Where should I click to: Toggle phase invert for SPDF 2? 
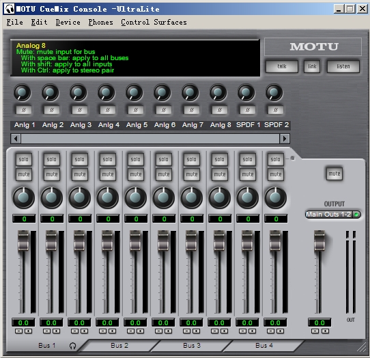pos(276,110)
